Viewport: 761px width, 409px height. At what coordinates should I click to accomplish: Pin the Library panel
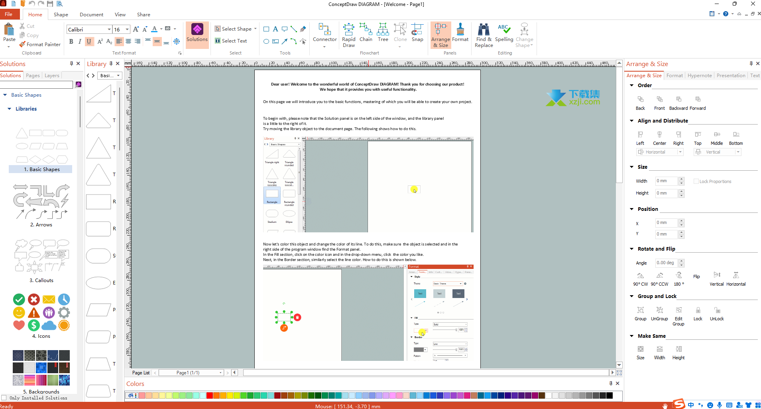111,64
